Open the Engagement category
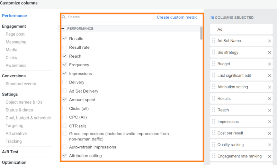The image size is (277, 165). [14, 26]
